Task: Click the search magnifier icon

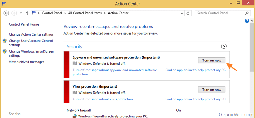Action: pyautogui.click(x=247, y=13)
